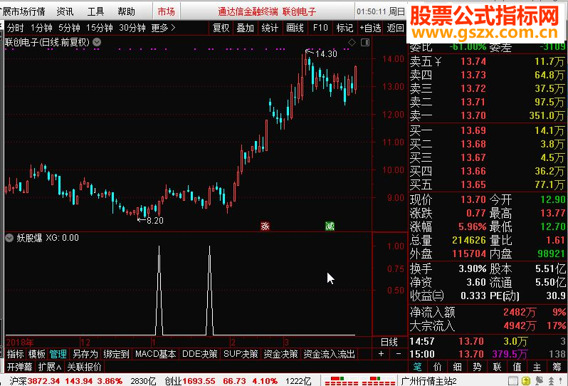Switch chart to 分时 view

[x=15, y=28]
